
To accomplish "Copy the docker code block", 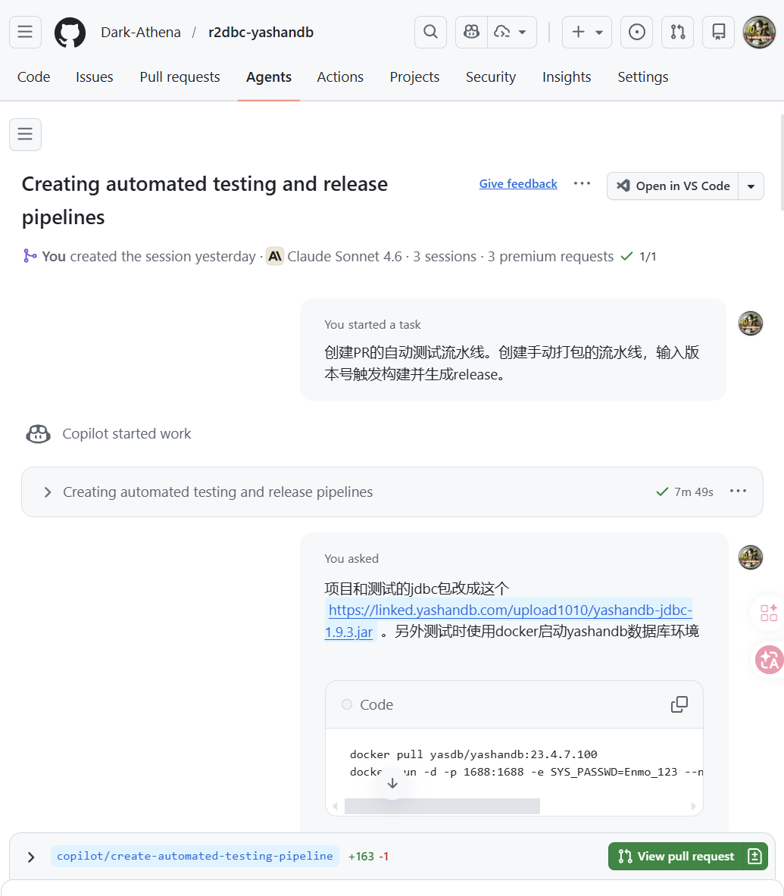I will pyautogui.click(x=679, y=704).
